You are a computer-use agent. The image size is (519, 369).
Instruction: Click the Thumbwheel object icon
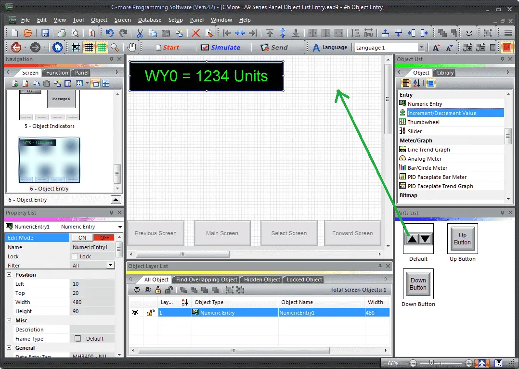[402, 122]
